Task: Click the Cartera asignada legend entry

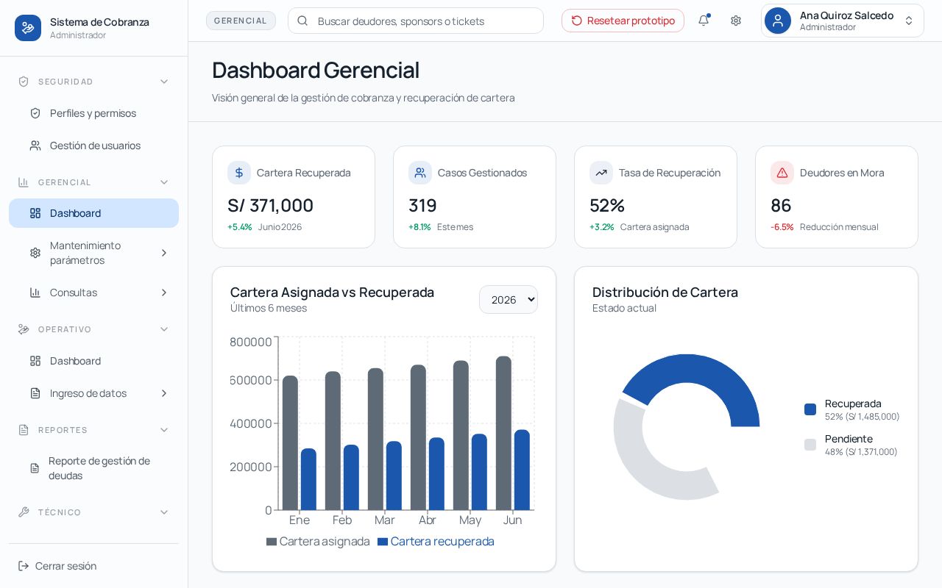Action: tap(318, 542)
